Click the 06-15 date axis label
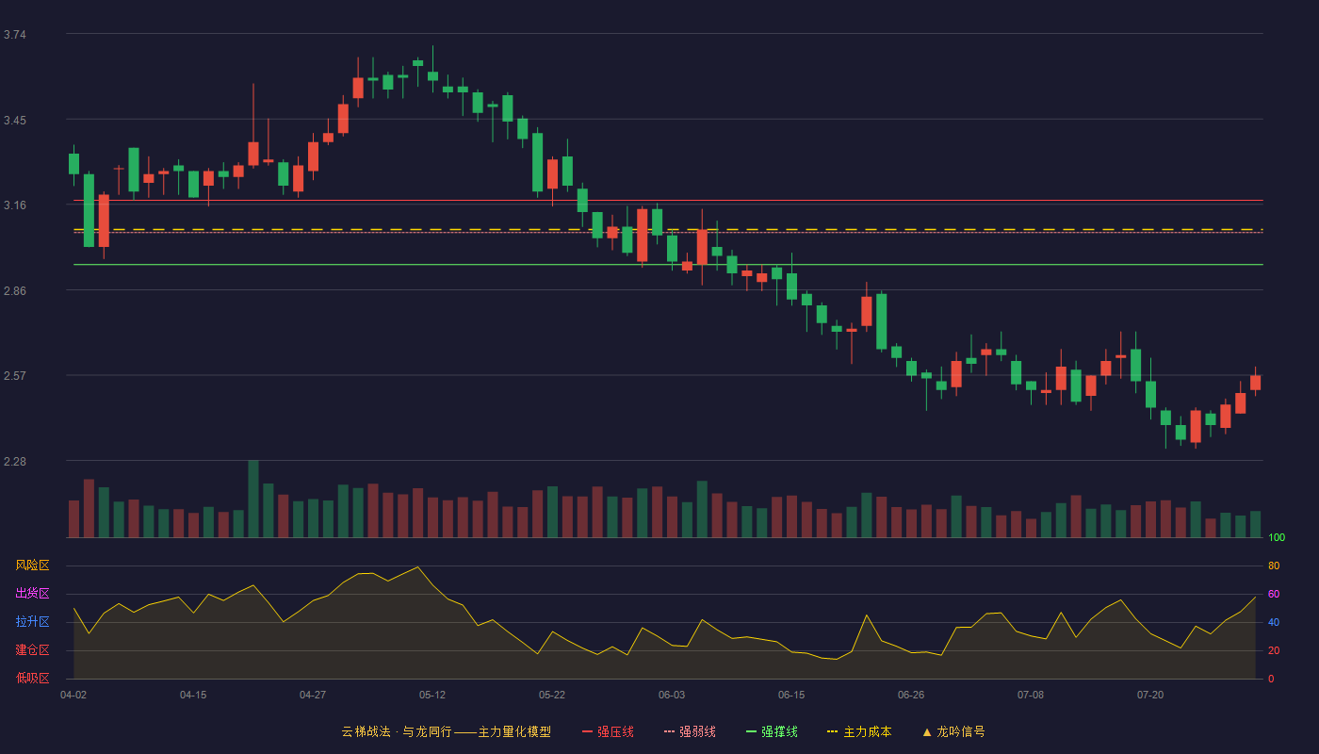 pos(791,695)
